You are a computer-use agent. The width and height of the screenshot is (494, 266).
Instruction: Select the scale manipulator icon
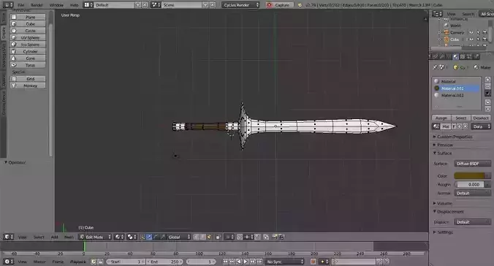pos(163,237)
